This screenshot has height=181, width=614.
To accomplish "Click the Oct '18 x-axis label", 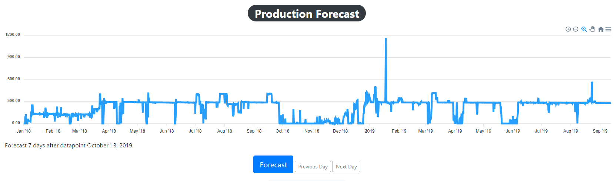I will 283,131.
